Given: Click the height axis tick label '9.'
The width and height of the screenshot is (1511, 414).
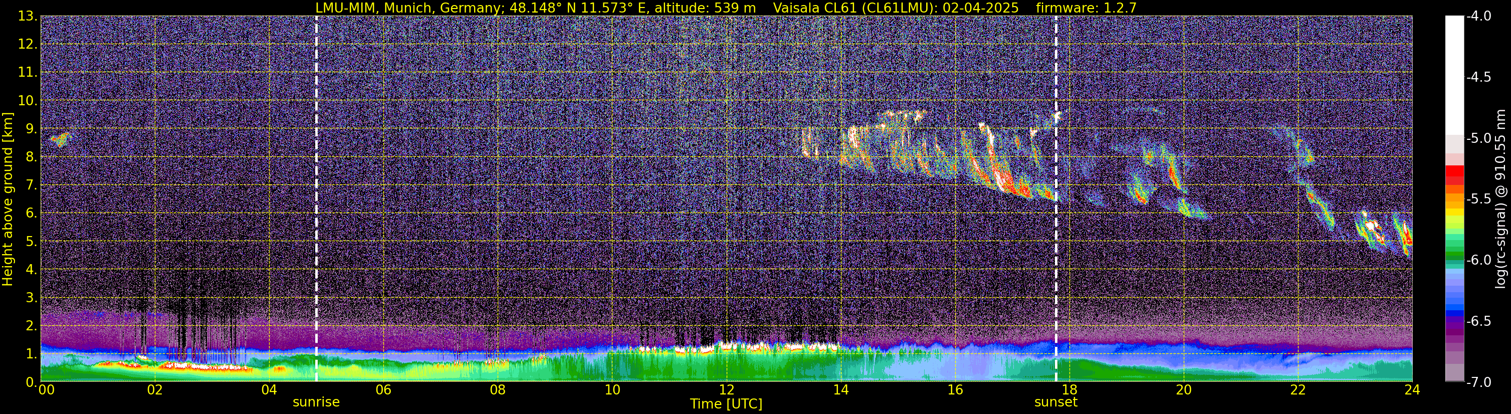Looking at the screenshot, I should pyautogui.click(x=31, y=128).
